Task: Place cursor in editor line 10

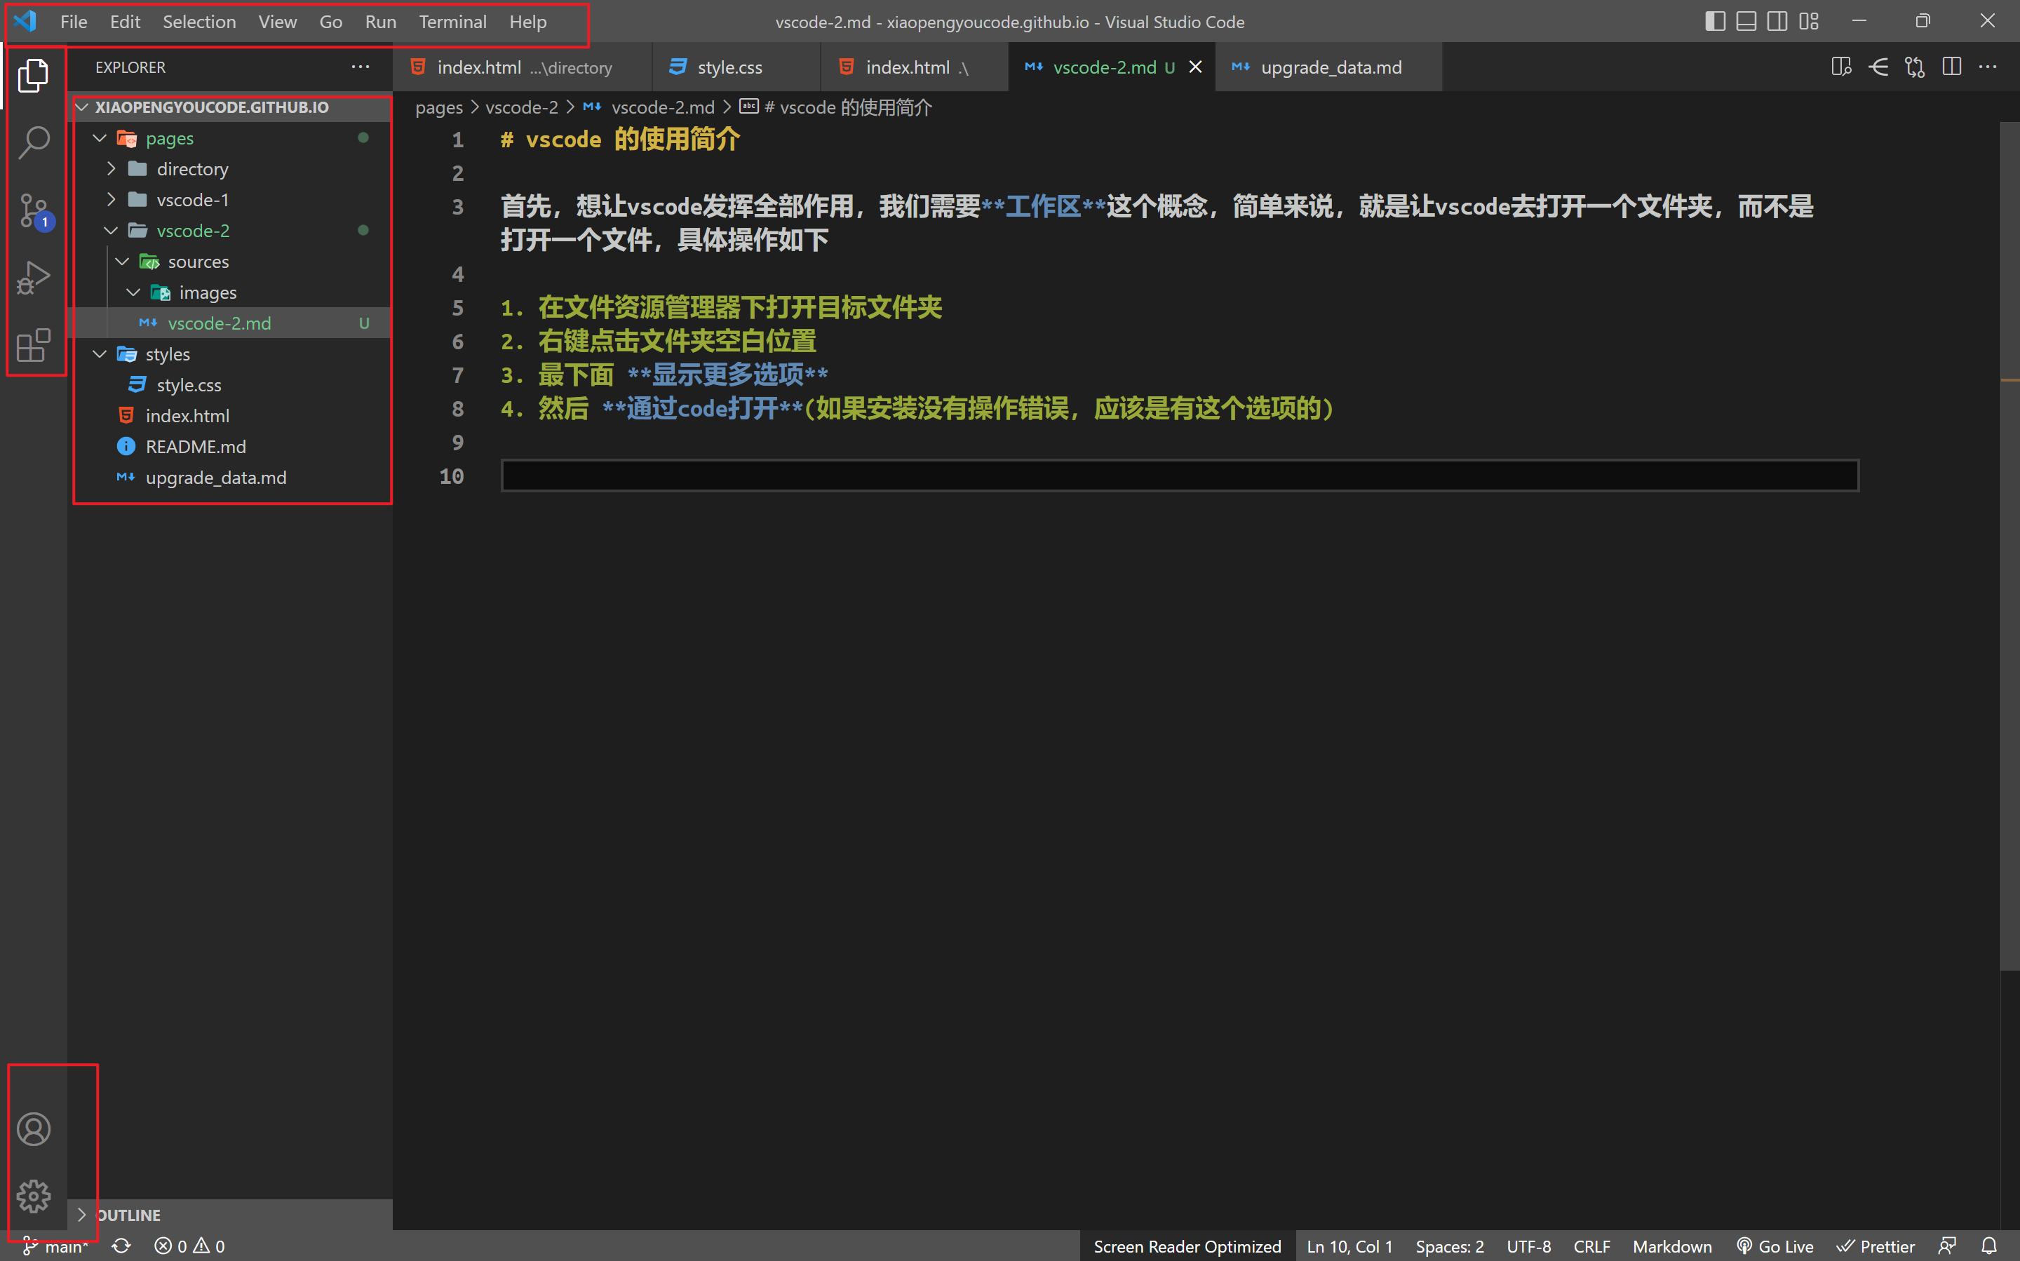Action: click(1179, 476)
